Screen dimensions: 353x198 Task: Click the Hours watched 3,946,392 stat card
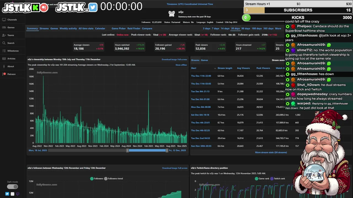click(129, 47)
